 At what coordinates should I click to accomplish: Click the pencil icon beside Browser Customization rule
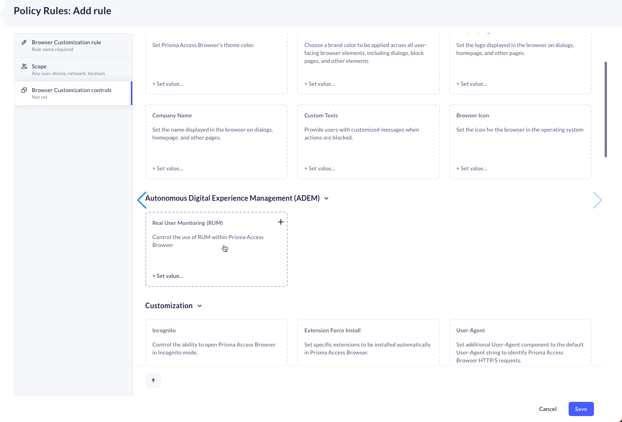(24, 42)
